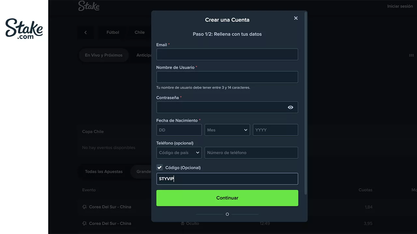The image size is (417, 234).
Task: Click the code field containing STYVIP
Action: coord(227,179)
